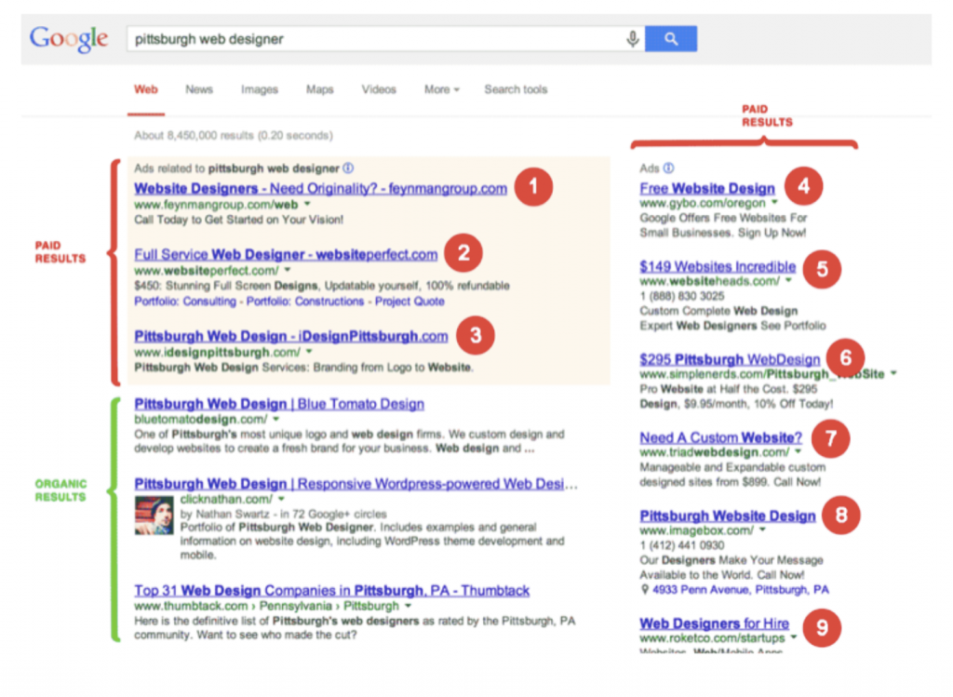Expand the arrow beside www.gybo.com/oregon
This screenshot has height=697, width=953.
click(x=775, y=202)
